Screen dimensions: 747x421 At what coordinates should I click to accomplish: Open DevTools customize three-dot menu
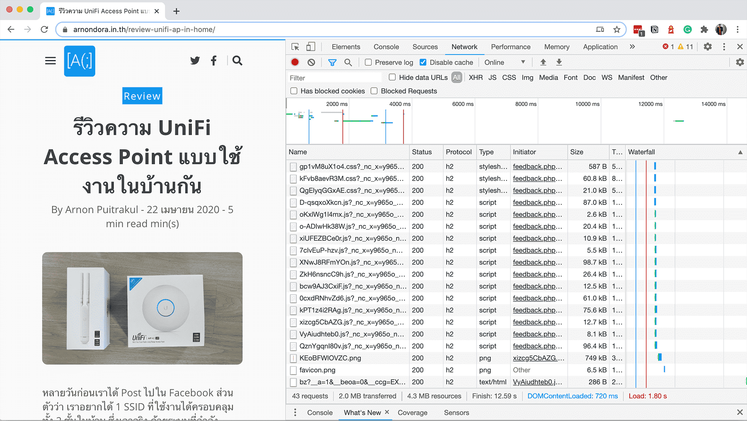point(724,47)
